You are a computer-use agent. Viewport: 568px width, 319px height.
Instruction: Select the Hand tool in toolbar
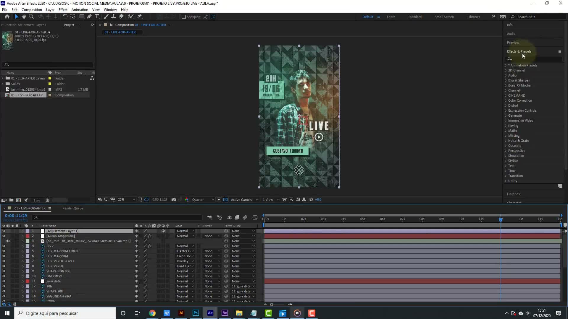click(x=24, y=17)
